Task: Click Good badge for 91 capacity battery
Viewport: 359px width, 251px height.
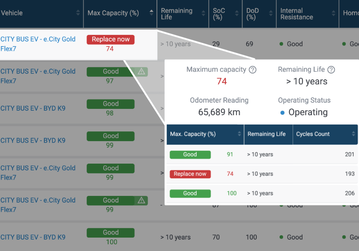Action: coord(190,155)
